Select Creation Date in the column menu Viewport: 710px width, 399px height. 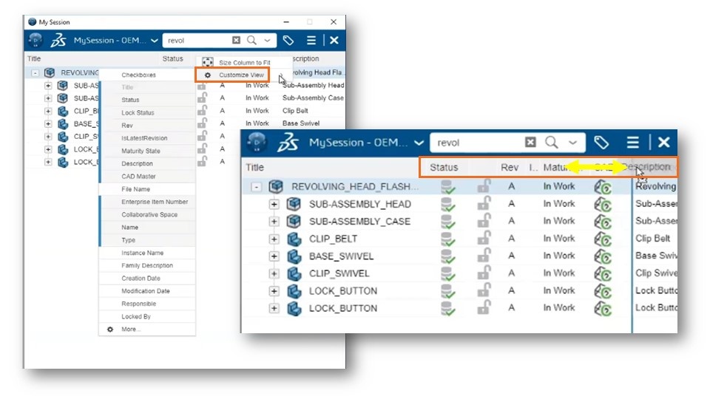point(147,279)
